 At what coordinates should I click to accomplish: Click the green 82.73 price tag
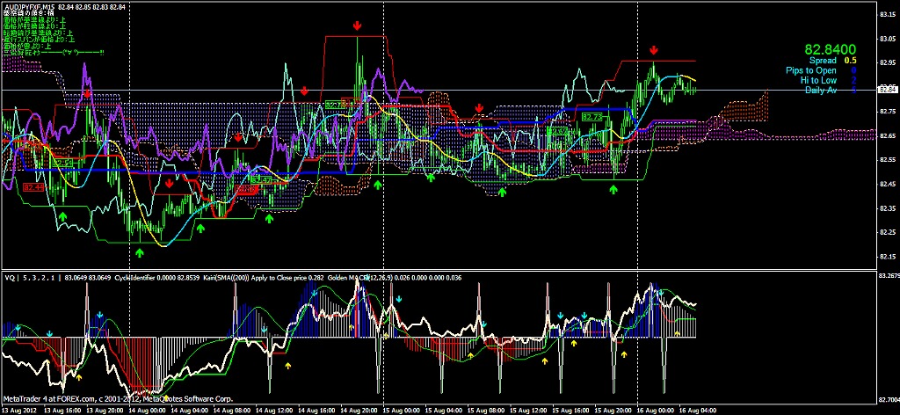592,116
